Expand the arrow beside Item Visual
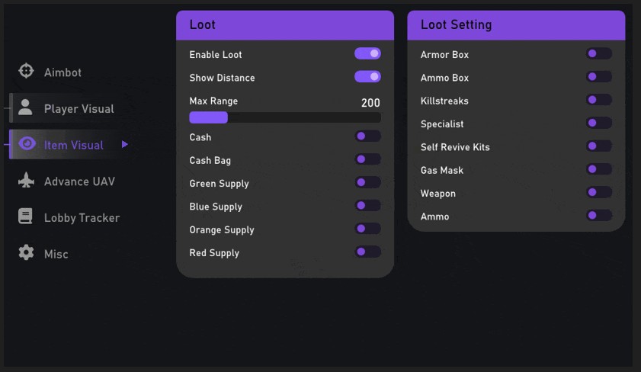This screenshot has height=372, width=641. [x=125, y=144]
